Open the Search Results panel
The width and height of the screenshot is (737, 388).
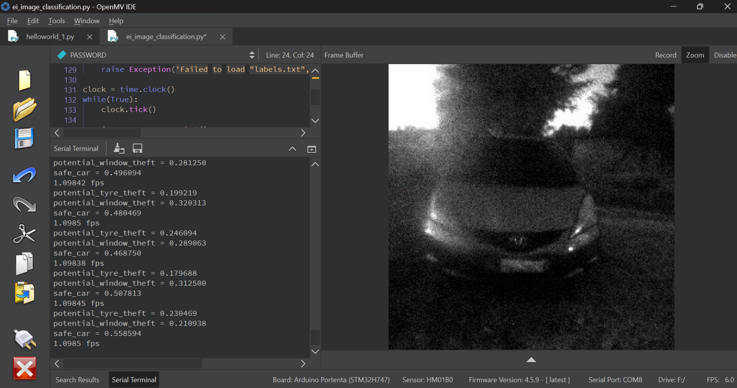(77, 380)
